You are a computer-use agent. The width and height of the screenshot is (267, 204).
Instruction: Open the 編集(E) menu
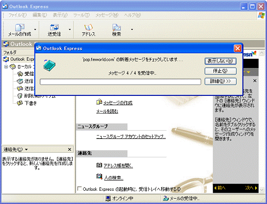40,15
